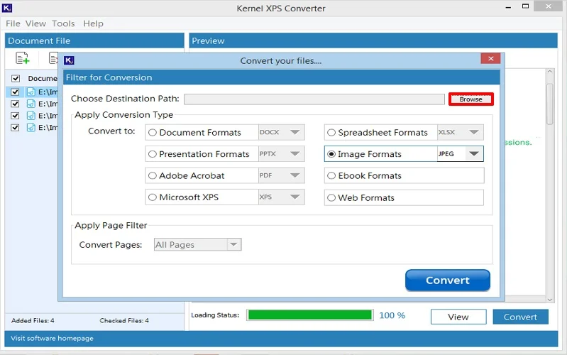
Task: Click the green Loading Status progress bar
Action: point(309,315)
